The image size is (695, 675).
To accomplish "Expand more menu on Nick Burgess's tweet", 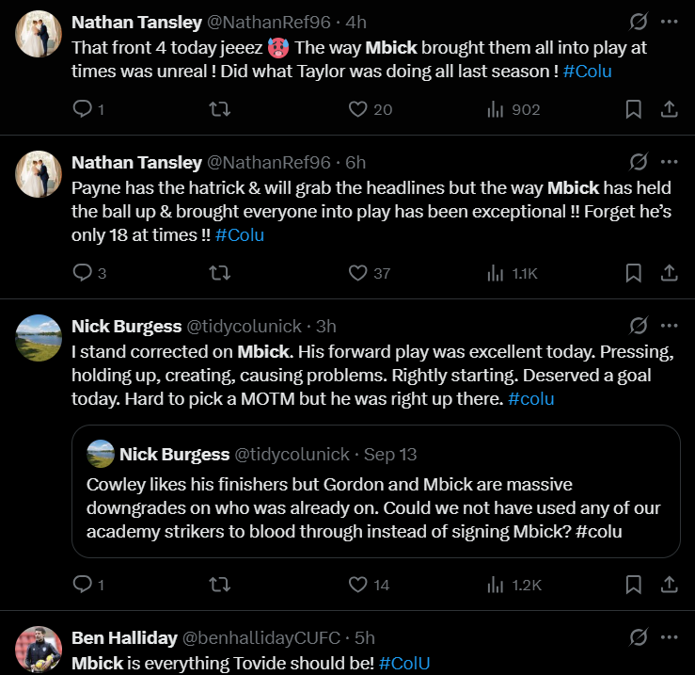I will (669, 327).
